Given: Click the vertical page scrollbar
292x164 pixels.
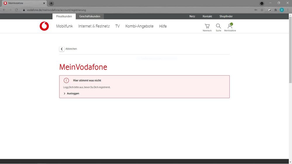Looking at the screenshot, I should click(290, 50).
